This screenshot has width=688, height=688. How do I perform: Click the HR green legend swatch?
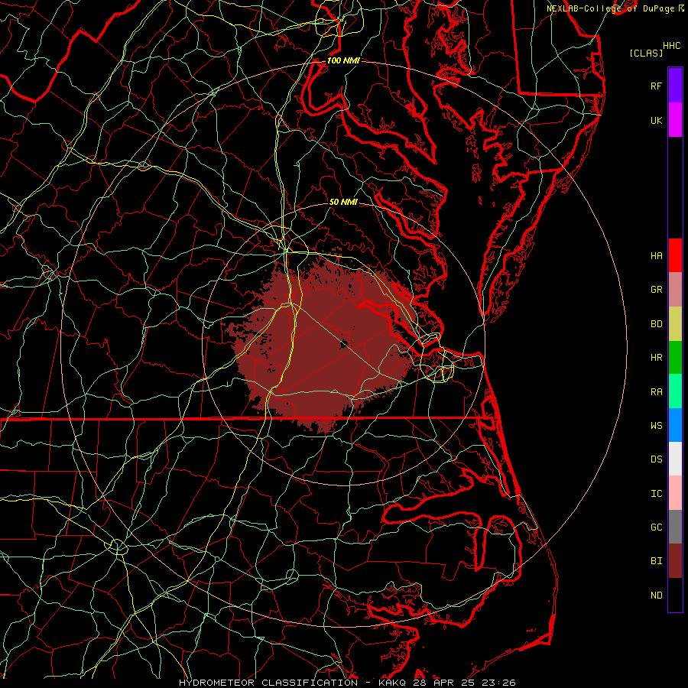(x=675, y=358)
